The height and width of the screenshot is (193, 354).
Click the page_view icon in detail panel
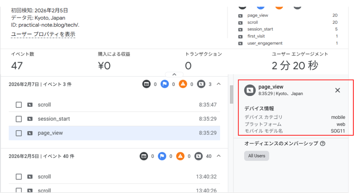click(250, 90)
